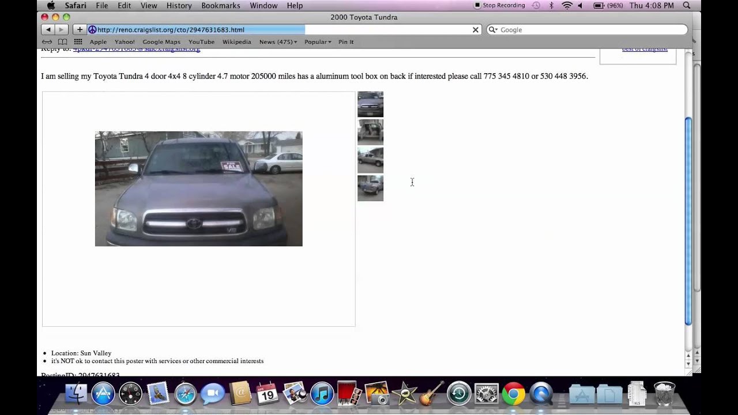Screen dimensions: 738x415
Task: Open GarageBand guitar icon in the Dock
Action: pos(431,394)
